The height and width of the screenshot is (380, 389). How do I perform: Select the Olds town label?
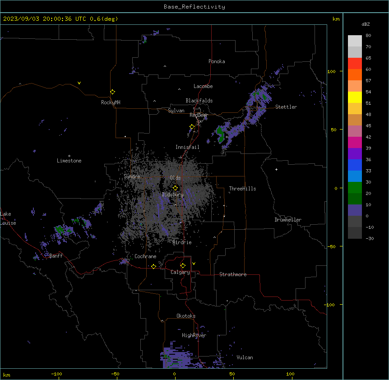pyautogui.click(x=175, y=178)
